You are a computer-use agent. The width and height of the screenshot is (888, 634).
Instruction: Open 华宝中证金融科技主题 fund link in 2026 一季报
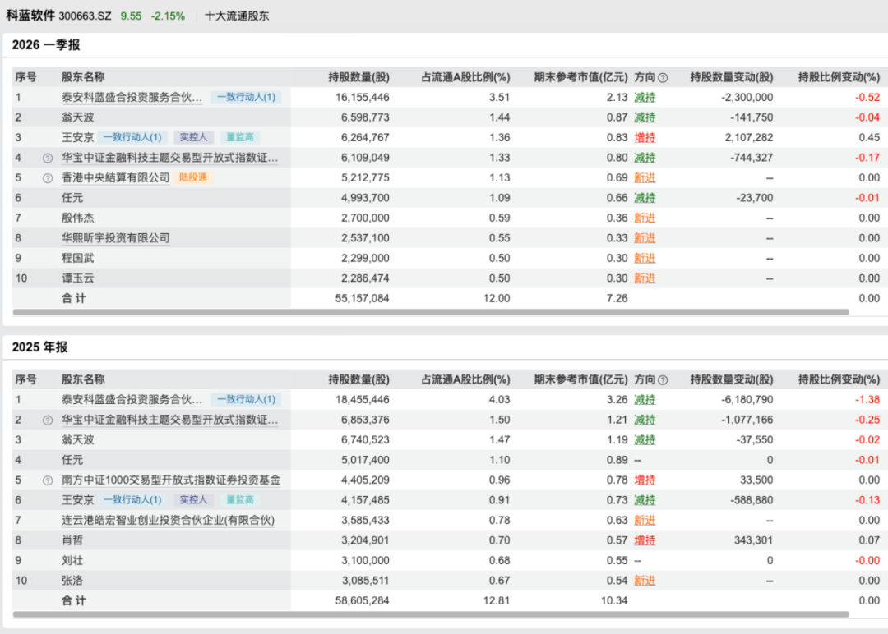pyautogui.click(x=169, y=158)
